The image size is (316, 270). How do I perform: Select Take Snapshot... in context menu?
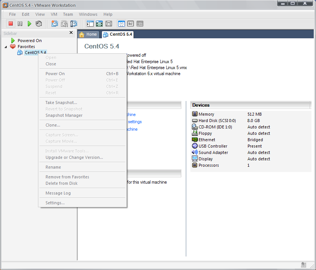(x=61, y=103)
